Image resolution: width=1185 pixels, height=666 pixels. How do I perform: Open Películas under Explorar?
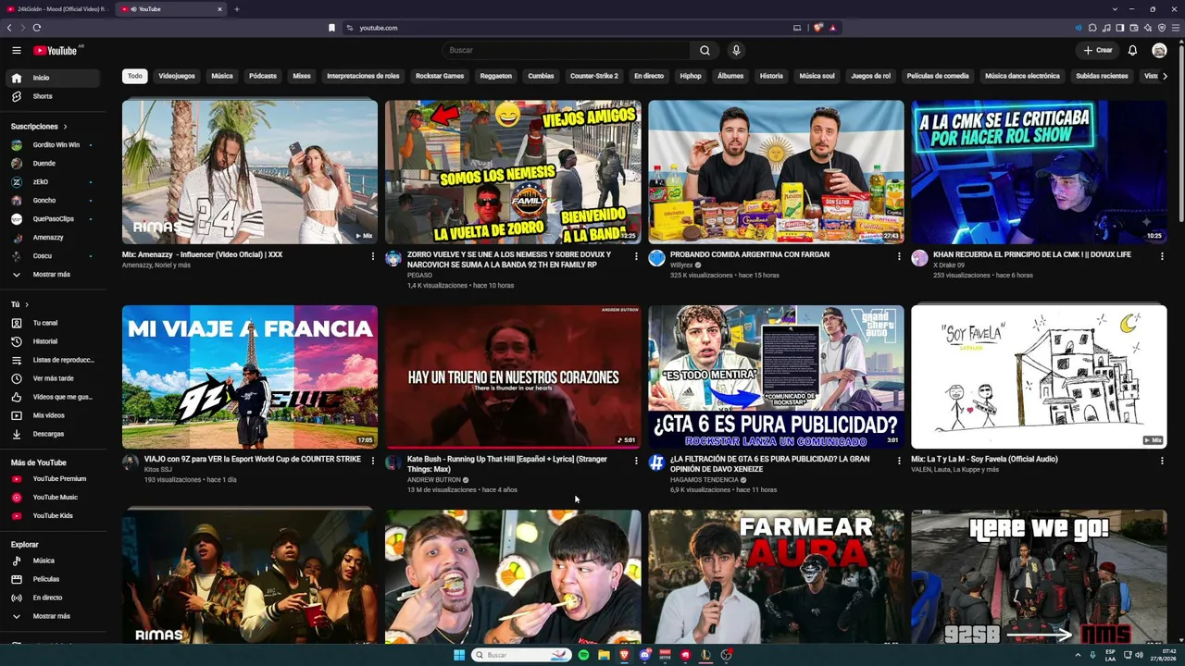53,579
